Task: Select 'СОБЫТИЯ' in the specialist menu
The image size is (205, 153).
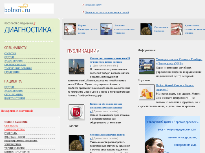Action: (x=10, y=53)
